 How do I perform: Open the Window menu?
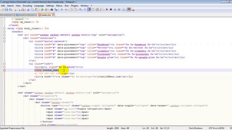tap(84, 6)
